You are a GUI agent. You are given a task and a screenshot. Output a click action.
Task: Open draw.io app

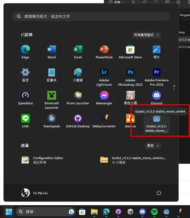(x=130, y=121)
